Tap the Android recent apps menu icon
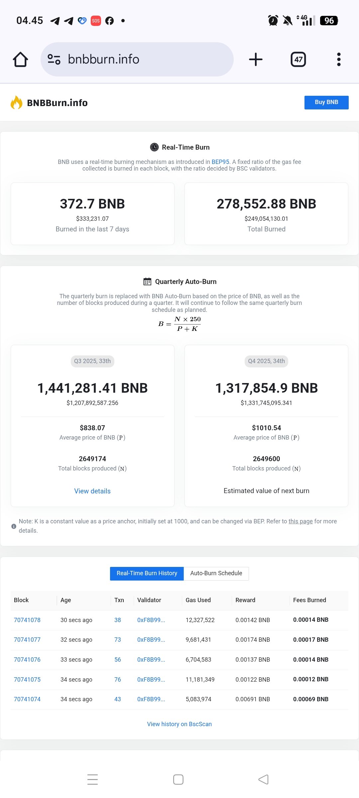 92,779
